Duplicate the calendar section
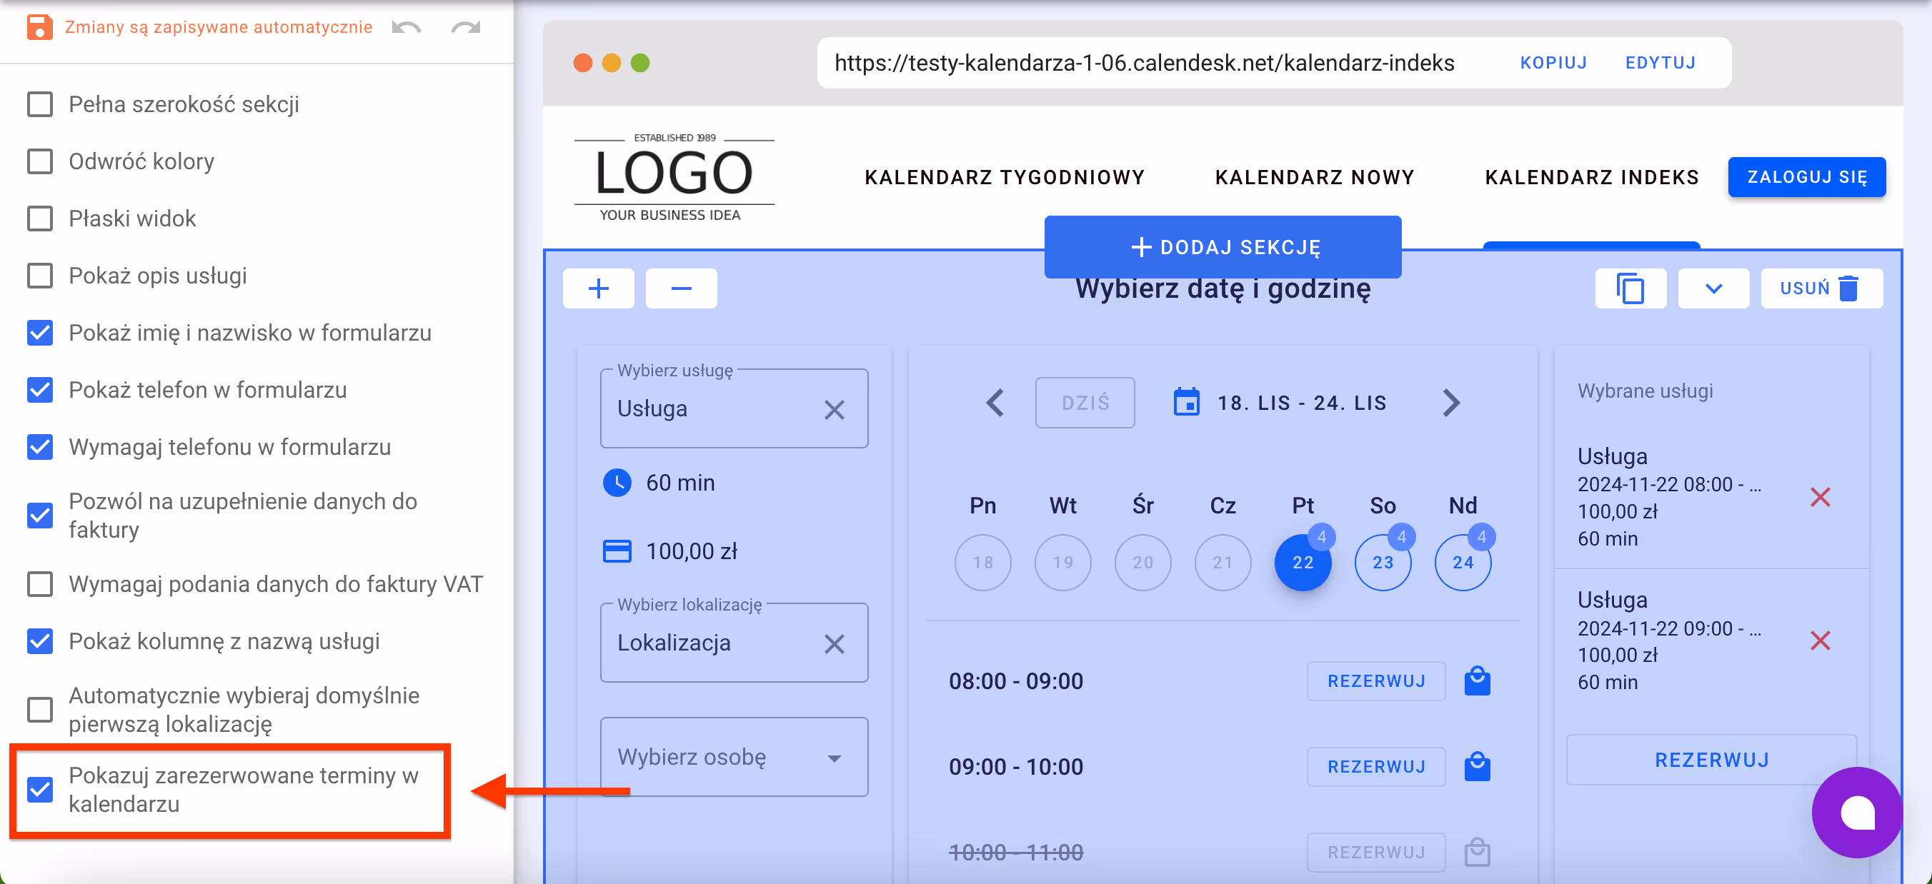The width and height of the screenshot is (1932, 884). pos(1630,288)
